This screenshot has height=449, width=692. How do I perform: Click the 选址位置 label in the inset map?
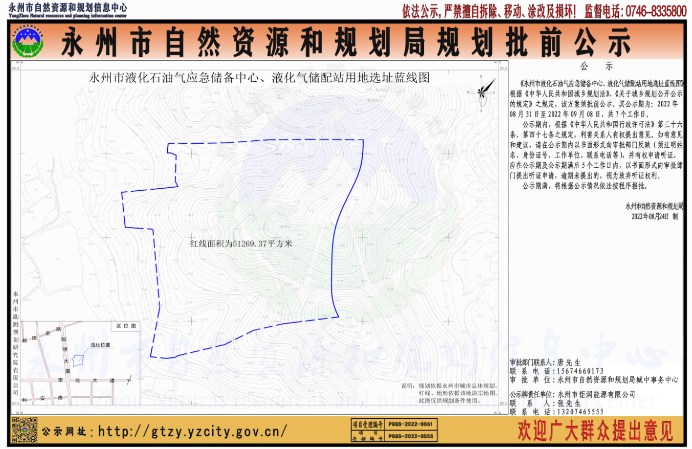[x=100, y=345]
